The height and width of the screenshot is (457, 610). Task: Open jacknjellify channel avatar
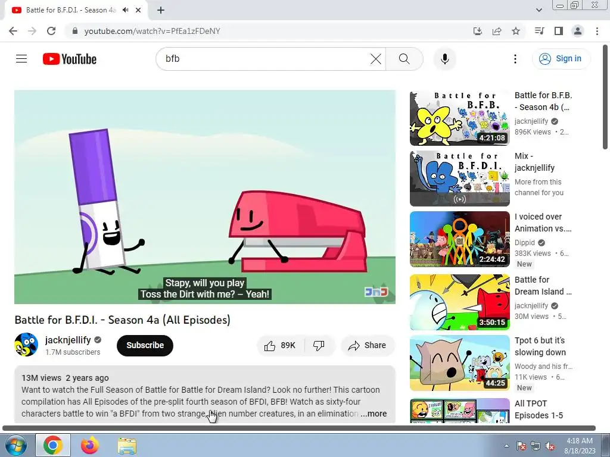[26, 345]
